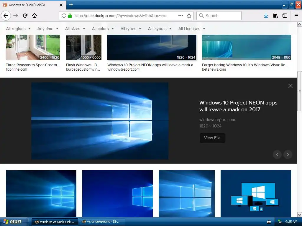Open the Downloads arrow panel
Viewport: 302px width, 226px height.
[266, 16]
